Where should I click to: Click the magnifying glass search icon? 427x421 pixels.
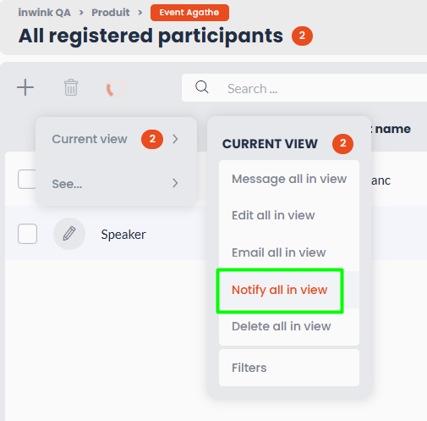coord(202,87)
